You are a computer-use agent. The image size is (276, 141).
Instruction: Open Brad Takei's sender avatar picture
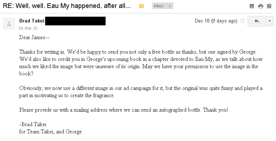coord(9,24)
